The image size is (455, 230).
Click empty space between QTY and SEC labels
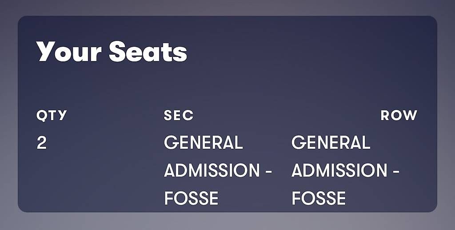(x=115, y=115)
